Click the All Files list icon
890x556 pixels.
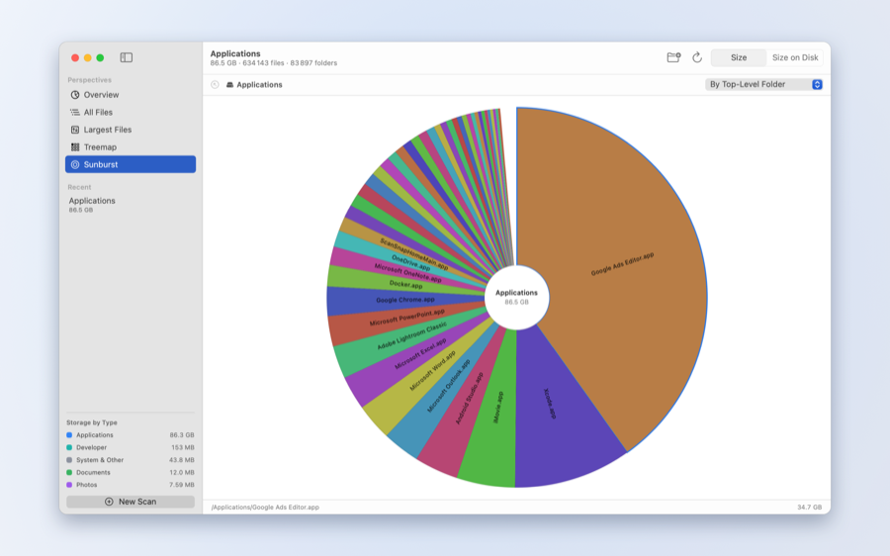coord(75,113)
